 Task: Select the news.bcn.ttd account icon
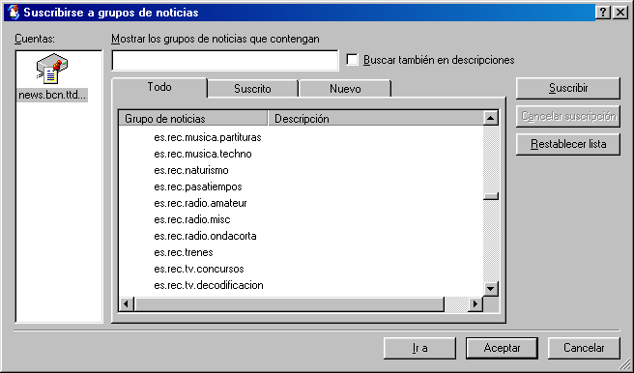tap(52, 69)
